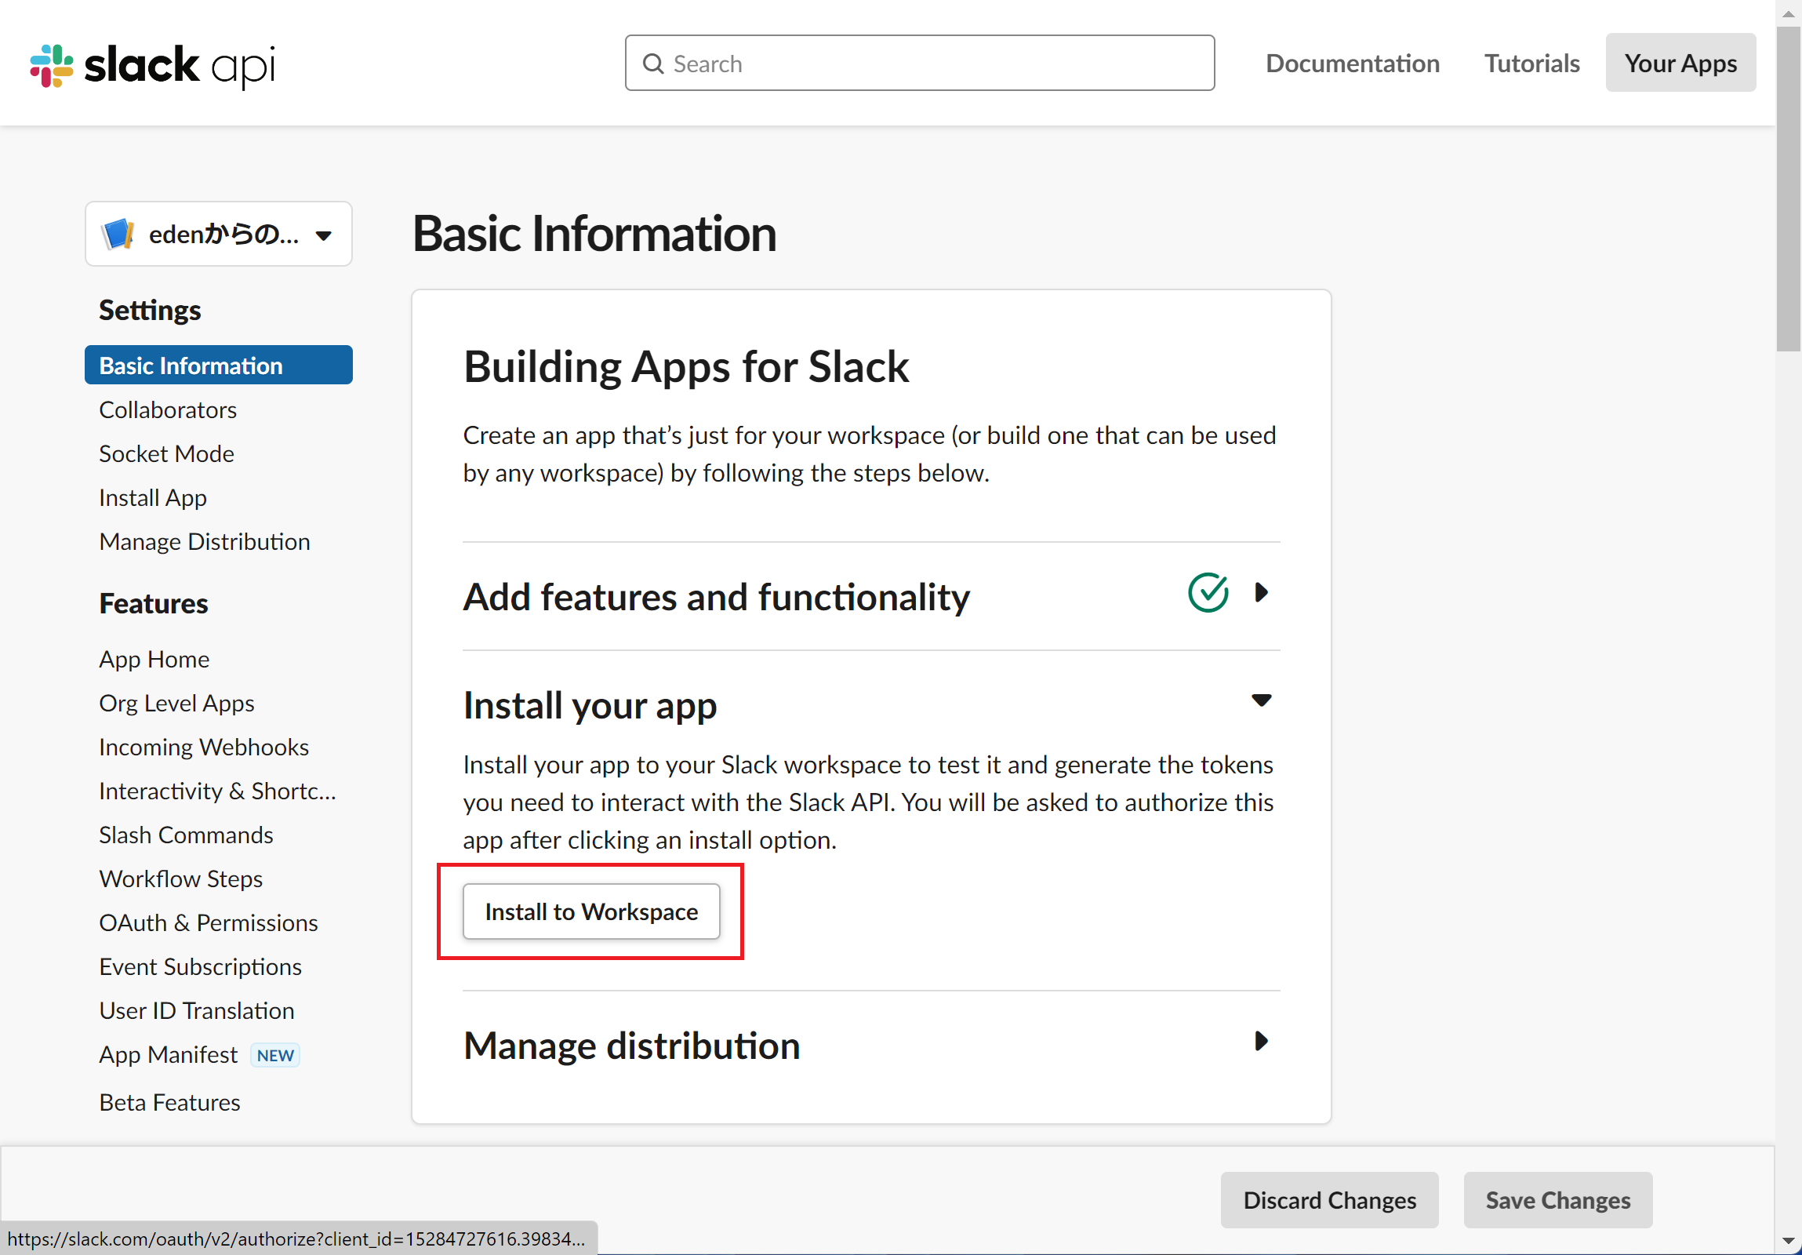Click Install to Workspace button

pyautogui.click(x=591, y=912)
